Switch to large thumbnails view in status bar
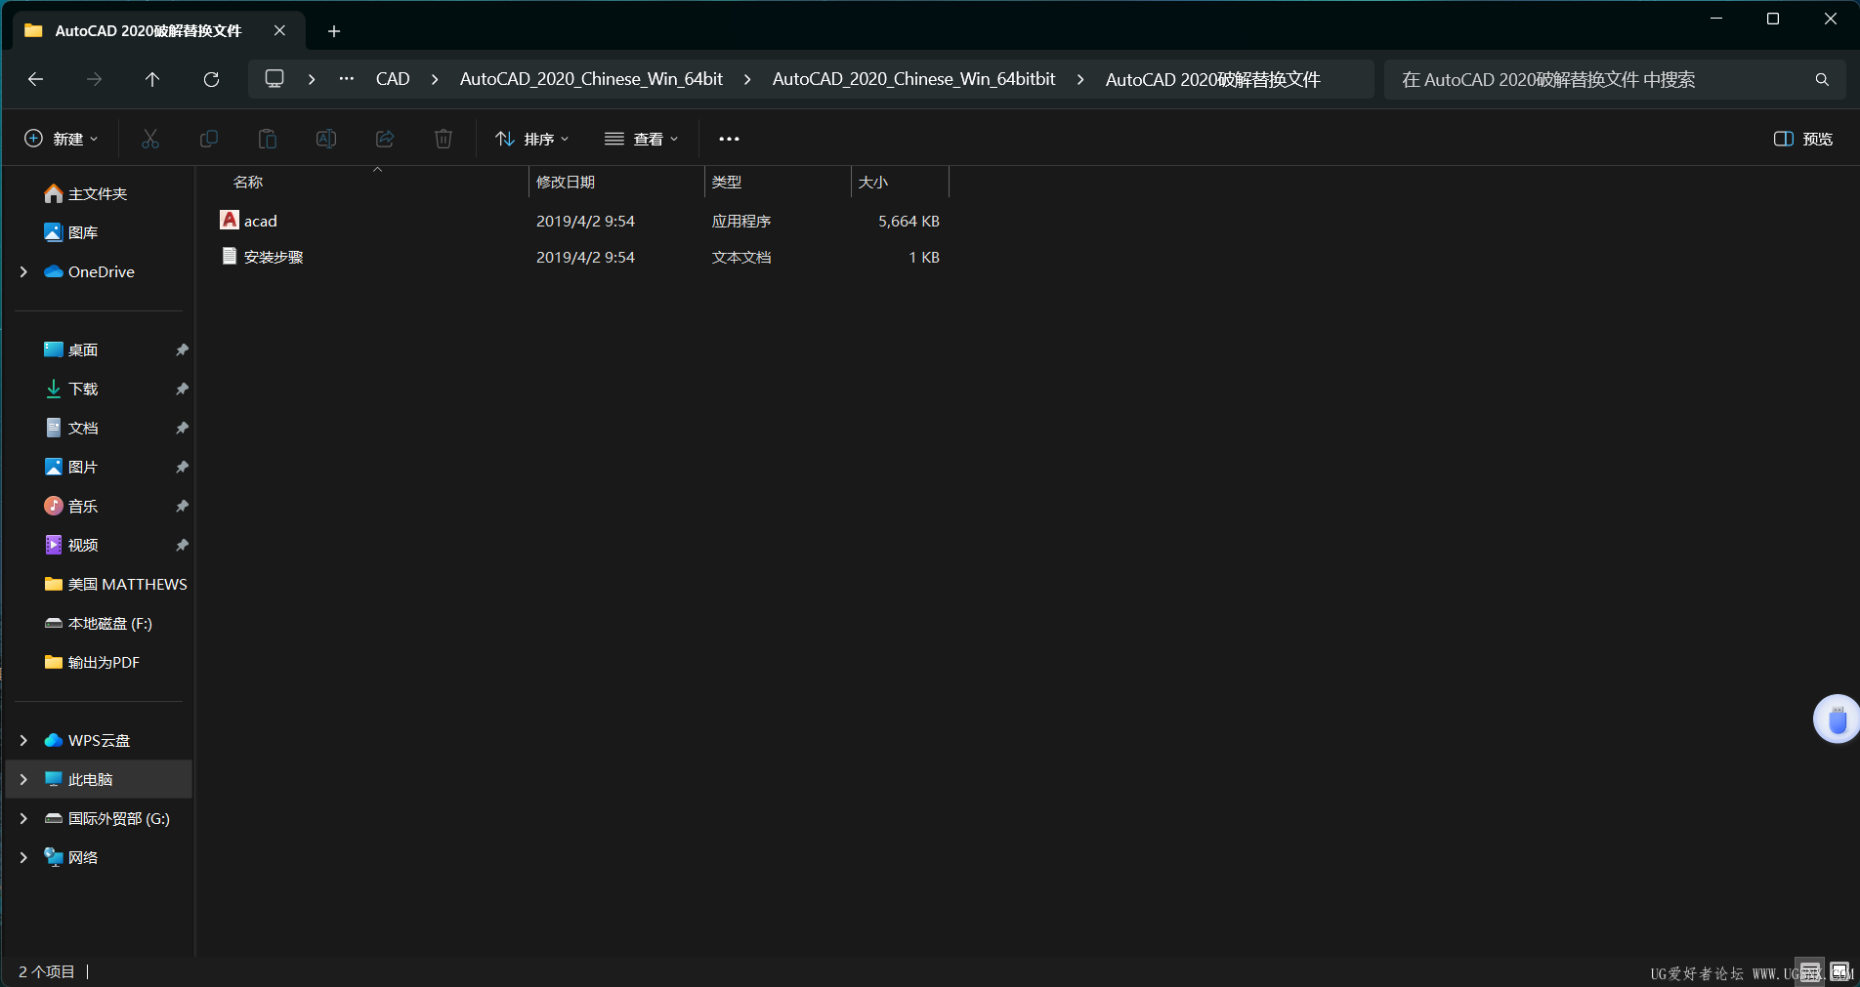 1839,971
